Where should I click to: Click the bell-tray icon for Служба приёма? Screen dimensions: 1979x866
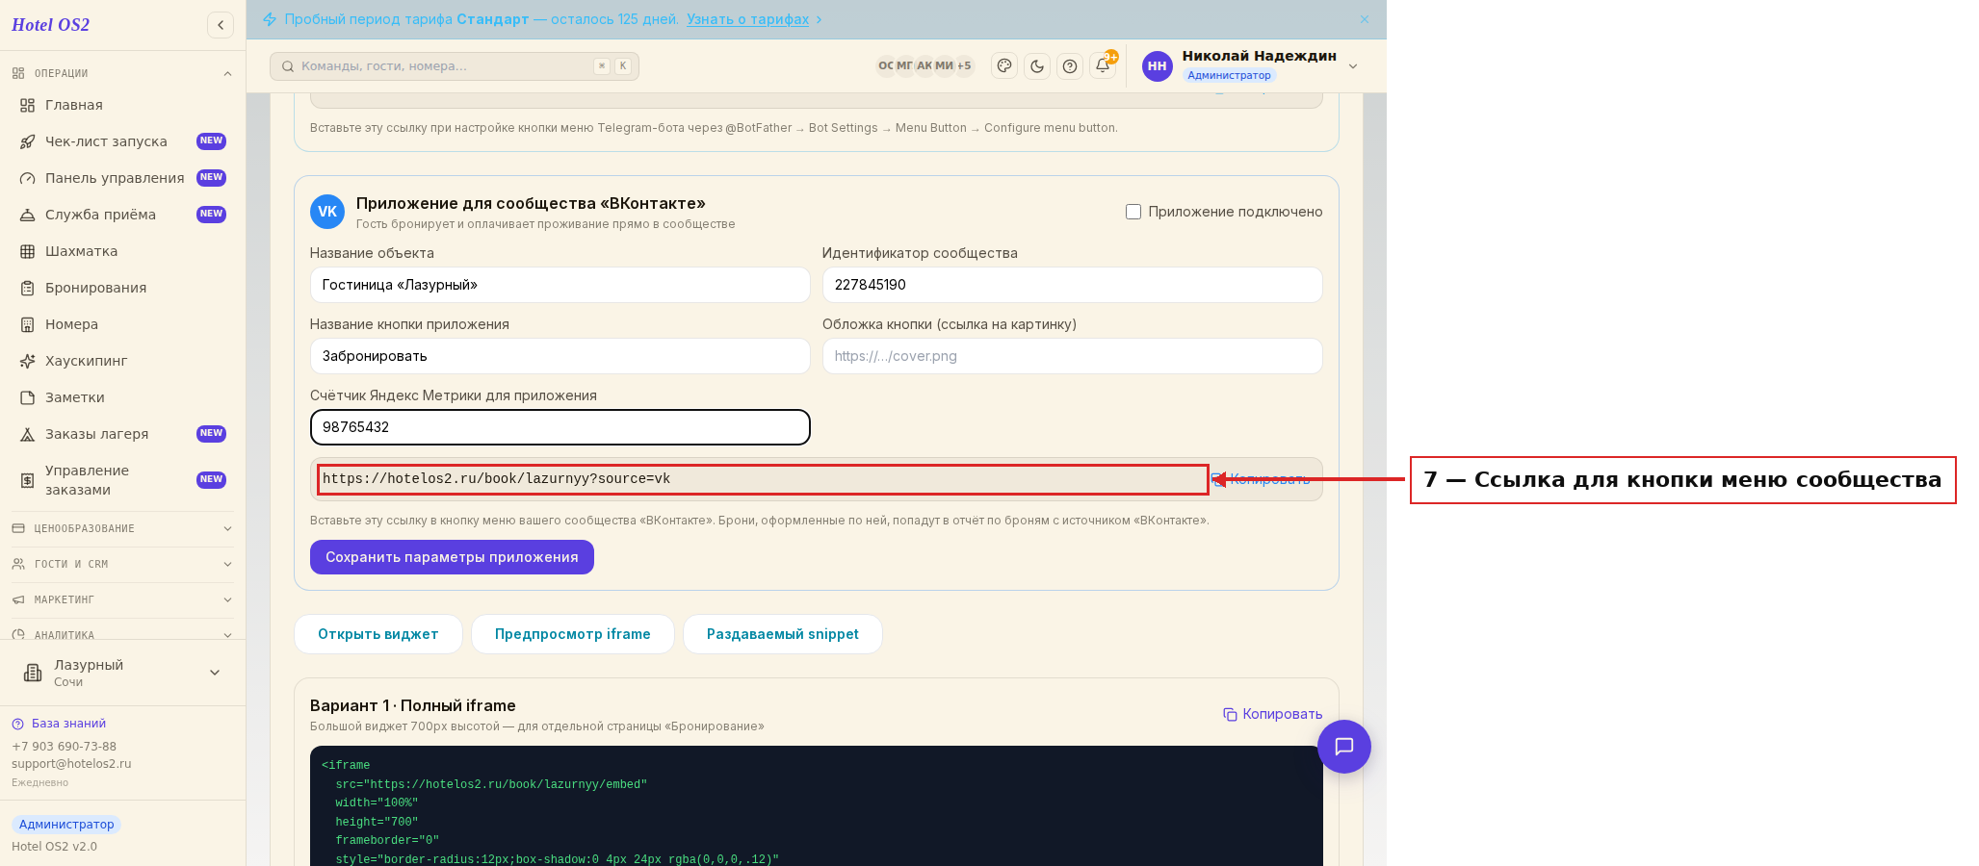[28, 215]
